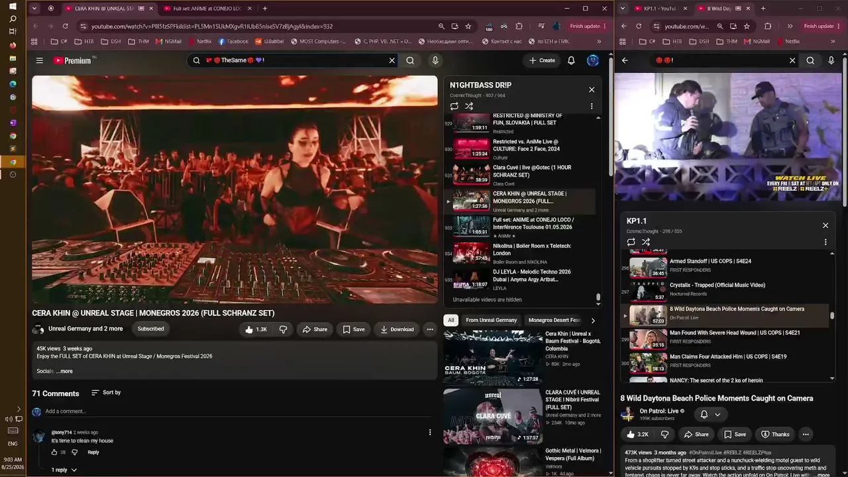Clear the 'TheSame' search query
This screenshot has height=477, width=848.
click(x=392, y=60)
